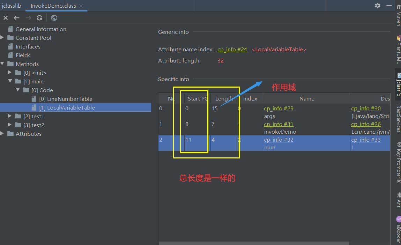Follow cp_info #24 attribute name link
Viewport: 401px width, 245px height.
tap(232, 49)
